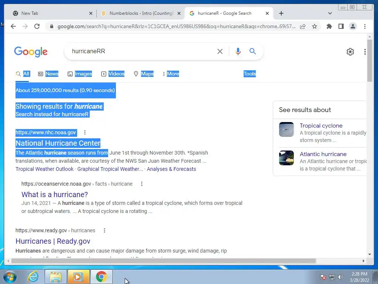The height and width of the screenshot is (284, 378).
Task: Toggle the Chrome side panel icon
Action: [x=341, y=26]
